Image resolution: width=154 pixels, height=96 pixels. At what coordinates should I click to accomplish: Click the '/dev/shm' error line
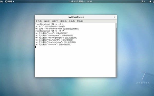tap(53, 45)
